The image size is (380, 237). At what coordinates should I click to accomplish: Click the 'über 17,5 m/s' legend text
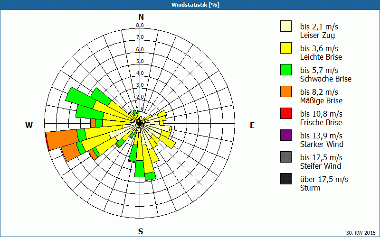[324, 179]
